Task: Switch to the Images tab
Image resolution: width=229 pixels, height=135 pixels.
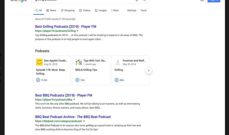Action: (101, 10)
